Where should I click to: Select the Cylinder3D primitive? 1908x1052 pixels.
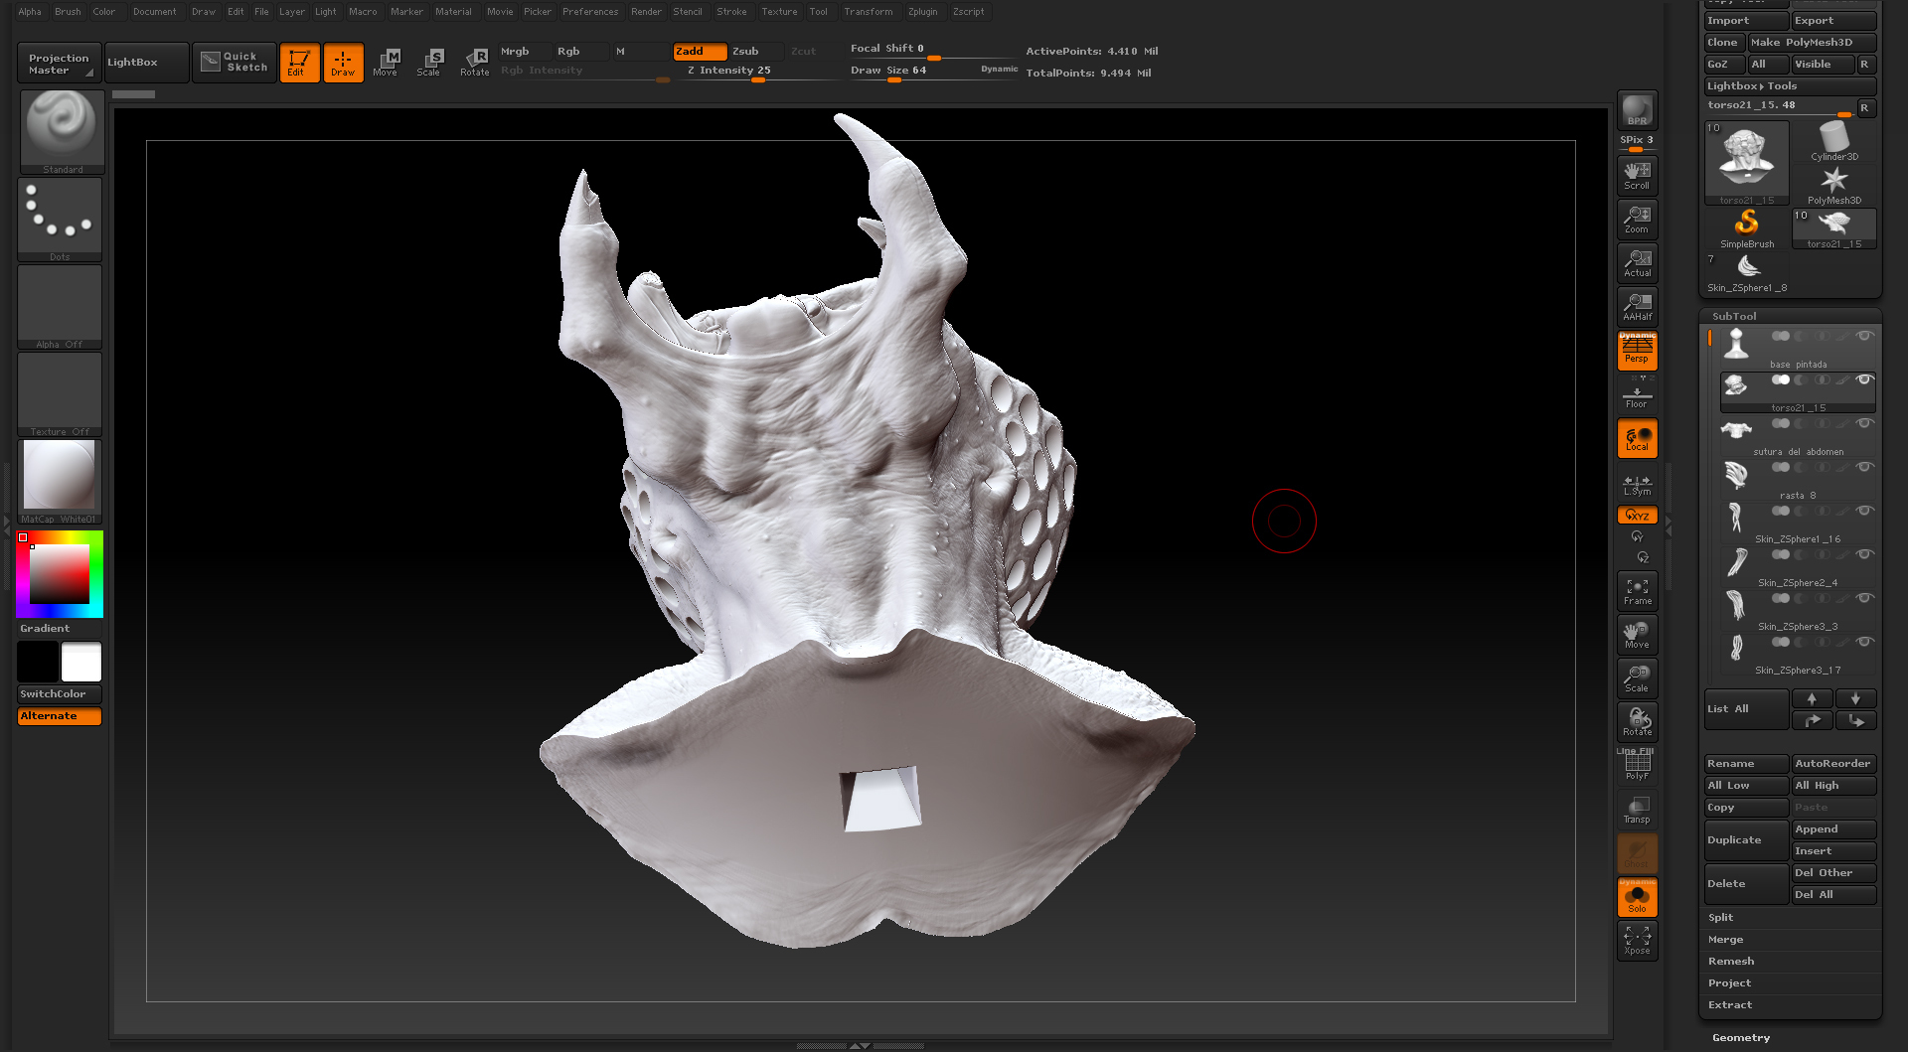[1833, 139]
